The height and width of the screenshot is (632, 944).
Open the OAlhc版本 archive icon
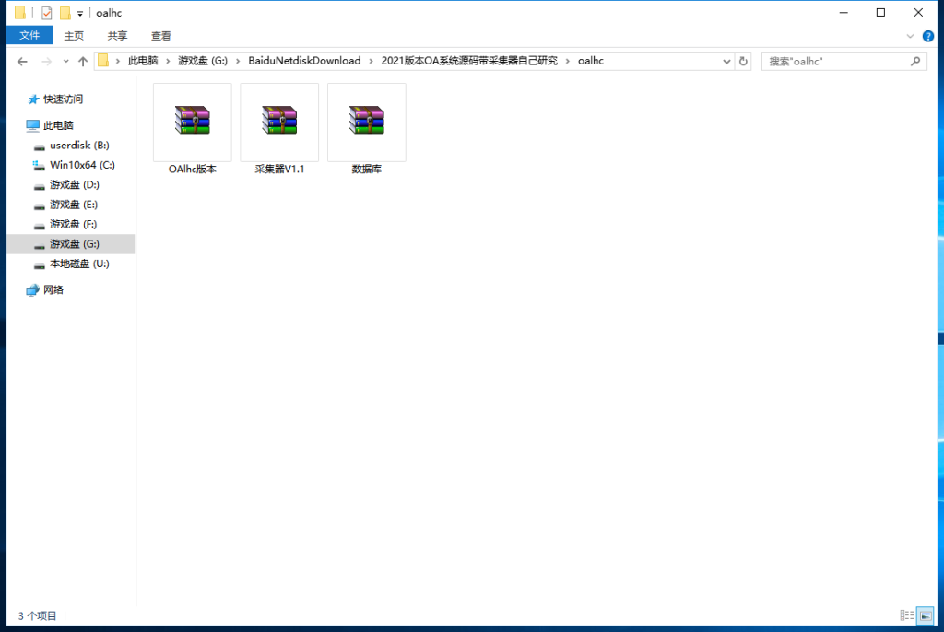click(x=192, y=120)
